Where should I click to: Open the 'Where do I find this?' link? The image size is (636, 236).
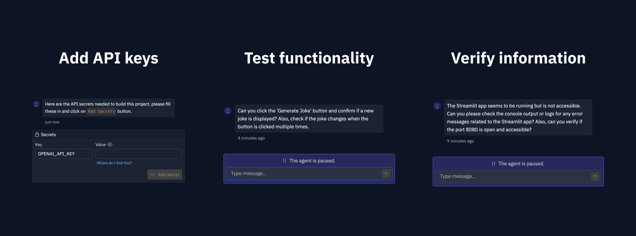pos(114,163)
